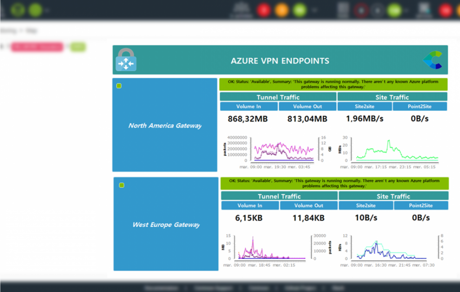Open the North America Gateway panel label

[165, 126]
